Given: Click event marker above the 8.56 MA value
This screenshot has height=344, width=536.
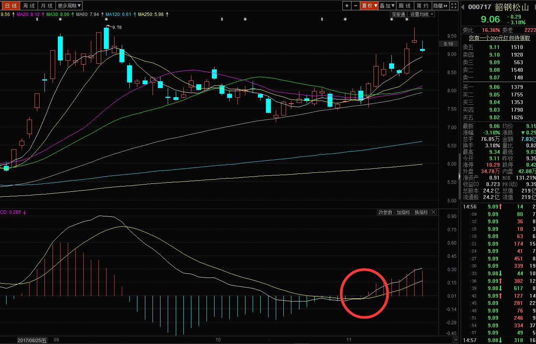Looking at the screenshot, I should (37, 19).
